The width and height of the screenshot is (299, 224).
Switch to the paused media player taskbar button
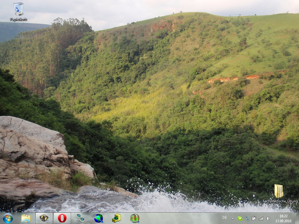(44, 218)
